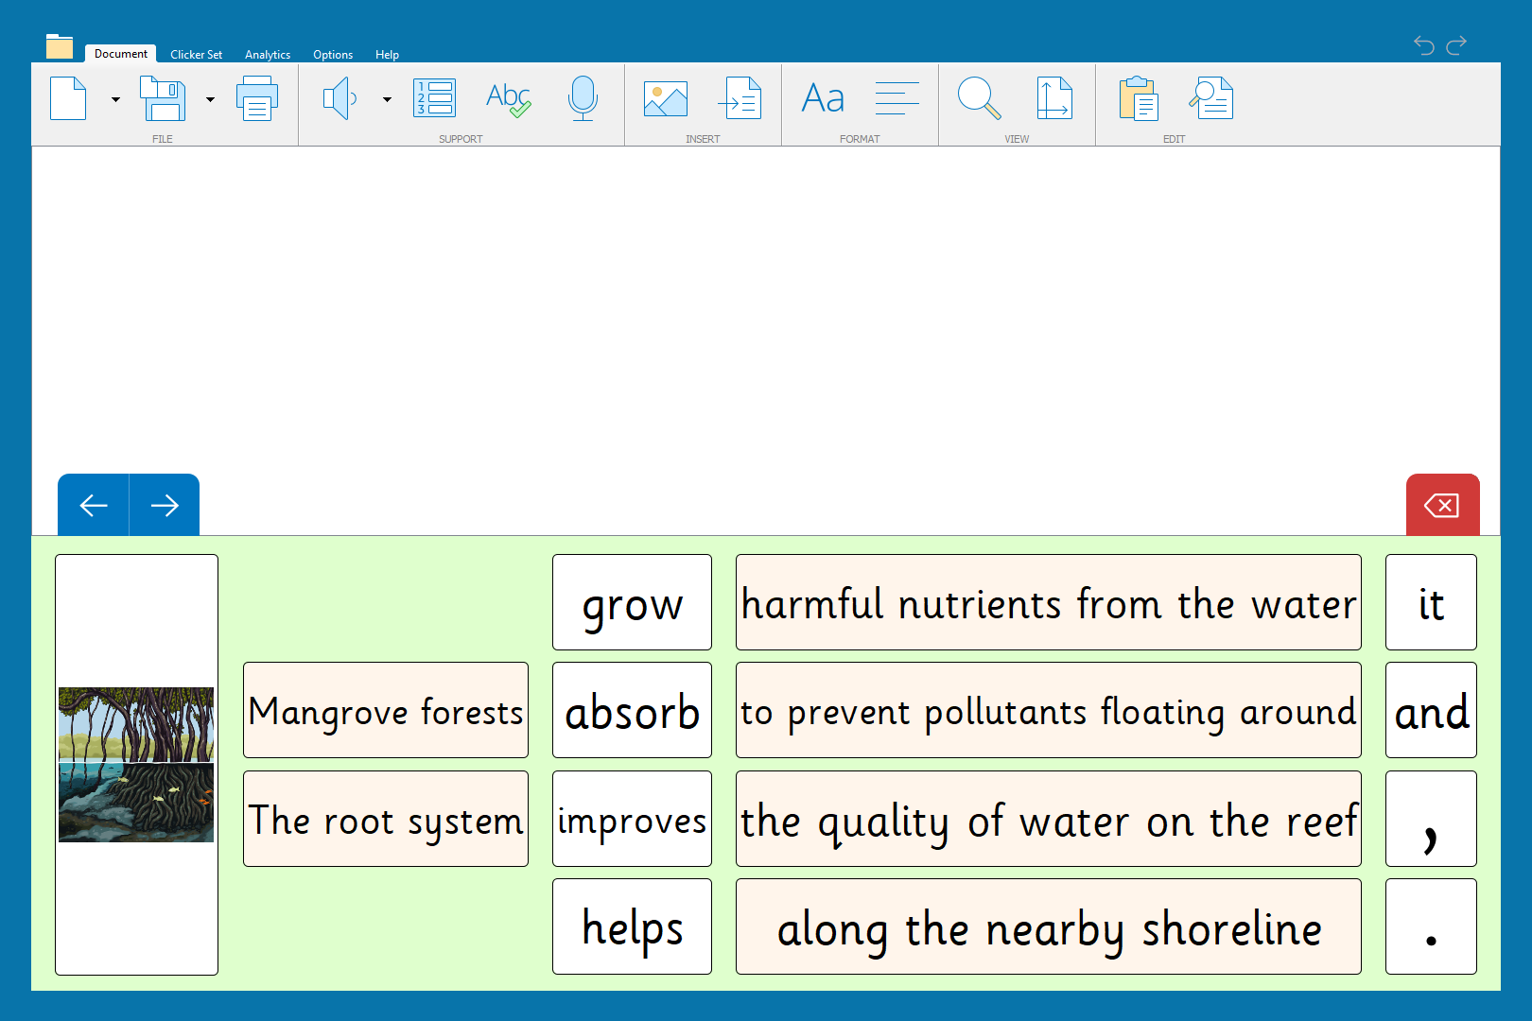Expand the Save dropdown arrow
Image resolution: width=1532 pixels, height=1021 pixels.
pos(210,99)
